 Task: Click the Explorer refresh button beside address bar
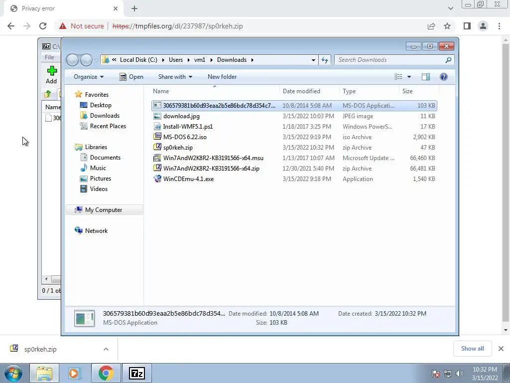(325, 60)
